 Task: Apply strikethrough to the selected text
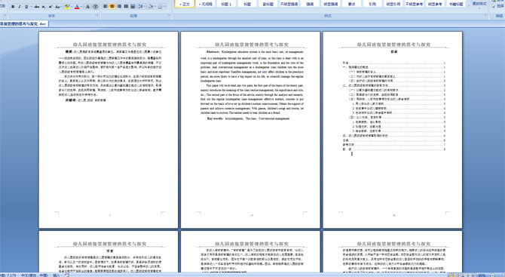[37, 7]
